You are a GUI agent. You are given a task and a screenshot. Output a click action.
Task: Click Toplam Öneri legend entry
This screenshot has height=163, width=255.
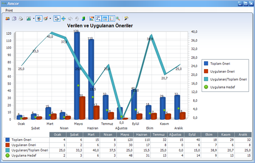[x=220, y=63]
